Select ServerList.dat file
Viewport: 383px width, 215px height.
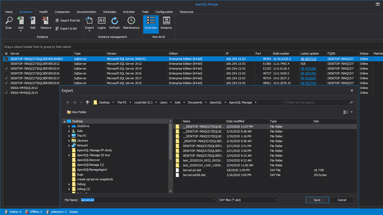coord(192,170)
